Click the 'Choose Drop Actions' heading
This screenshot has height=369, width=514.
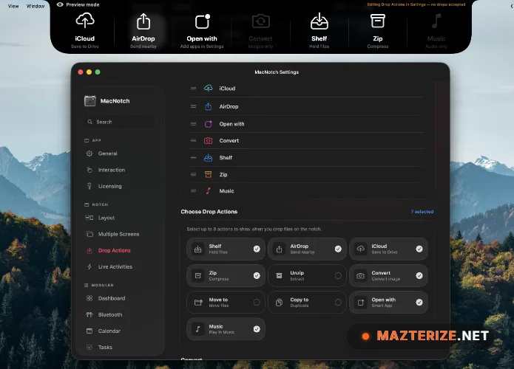(x=209, y=212)
